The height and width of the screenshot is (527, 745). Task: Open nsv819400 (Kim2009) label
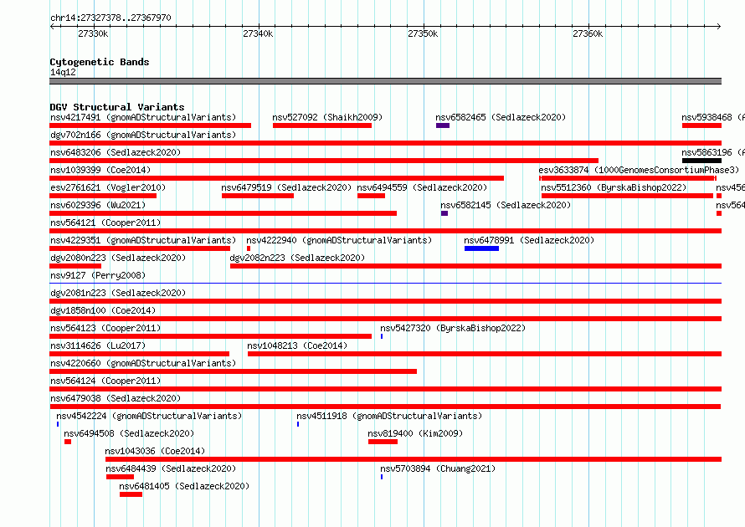click(415, 433)
